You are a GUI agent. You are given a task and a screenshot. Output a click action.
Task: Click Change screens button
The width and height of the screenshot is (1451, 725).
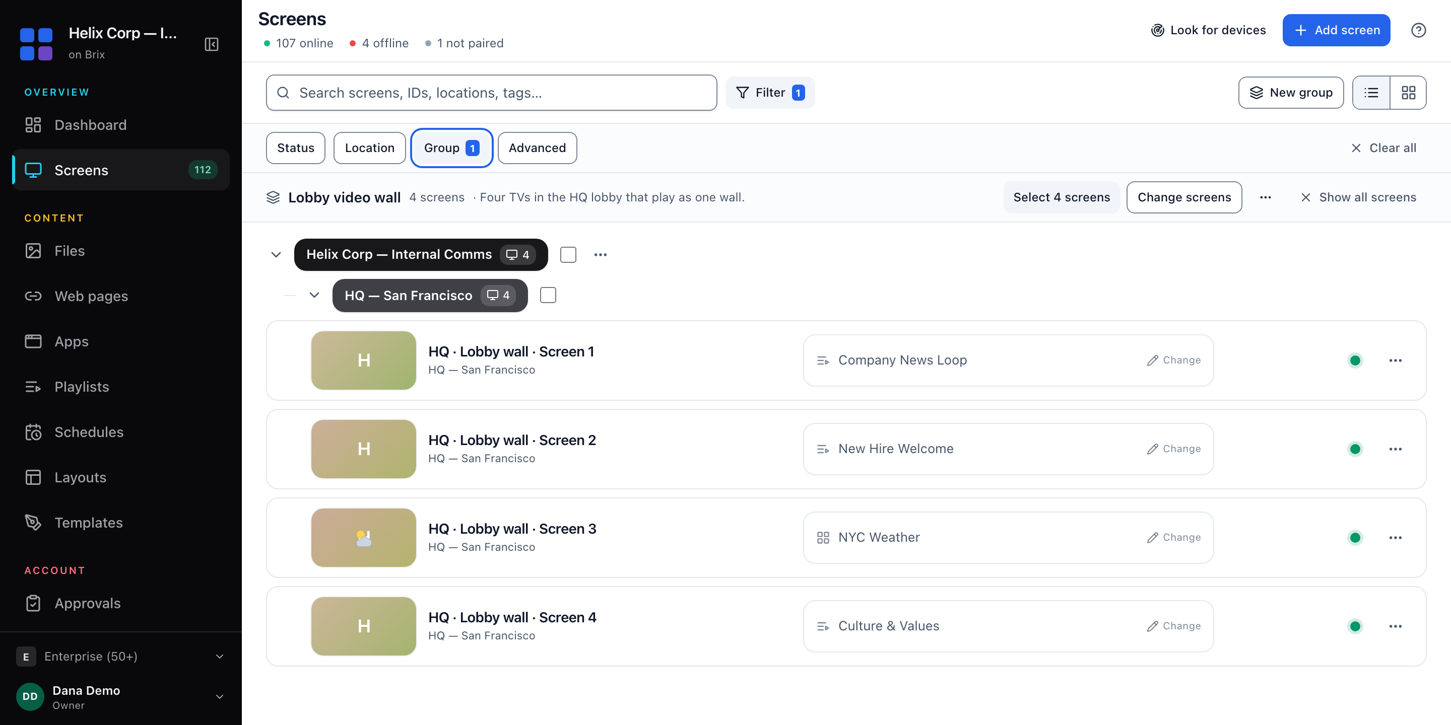(1184, 197)
